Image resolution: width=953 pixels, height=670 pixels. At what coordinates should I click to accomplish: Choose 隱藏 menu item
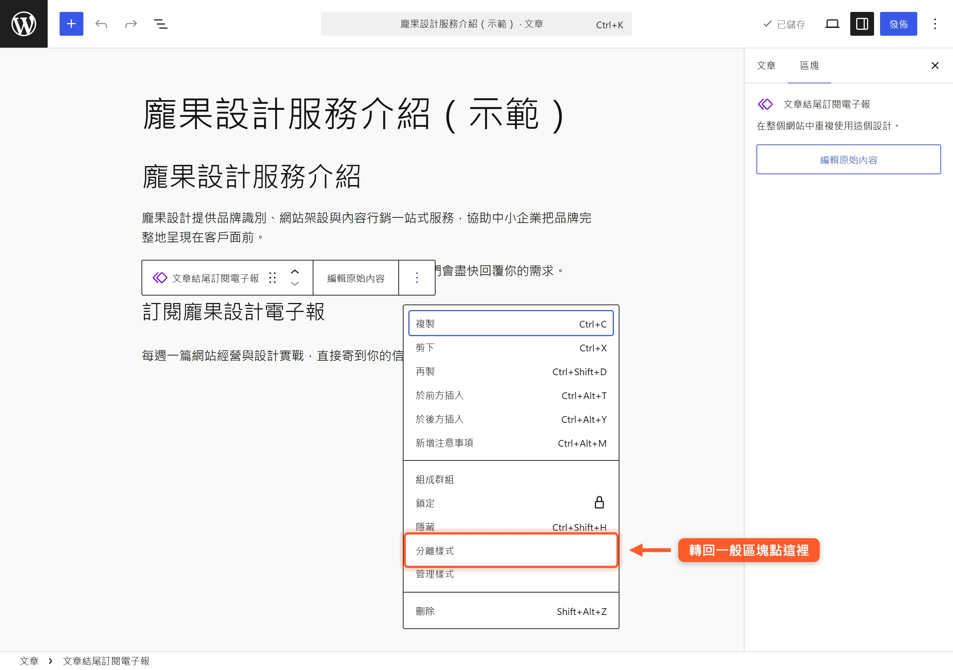[x=511, y=527]
